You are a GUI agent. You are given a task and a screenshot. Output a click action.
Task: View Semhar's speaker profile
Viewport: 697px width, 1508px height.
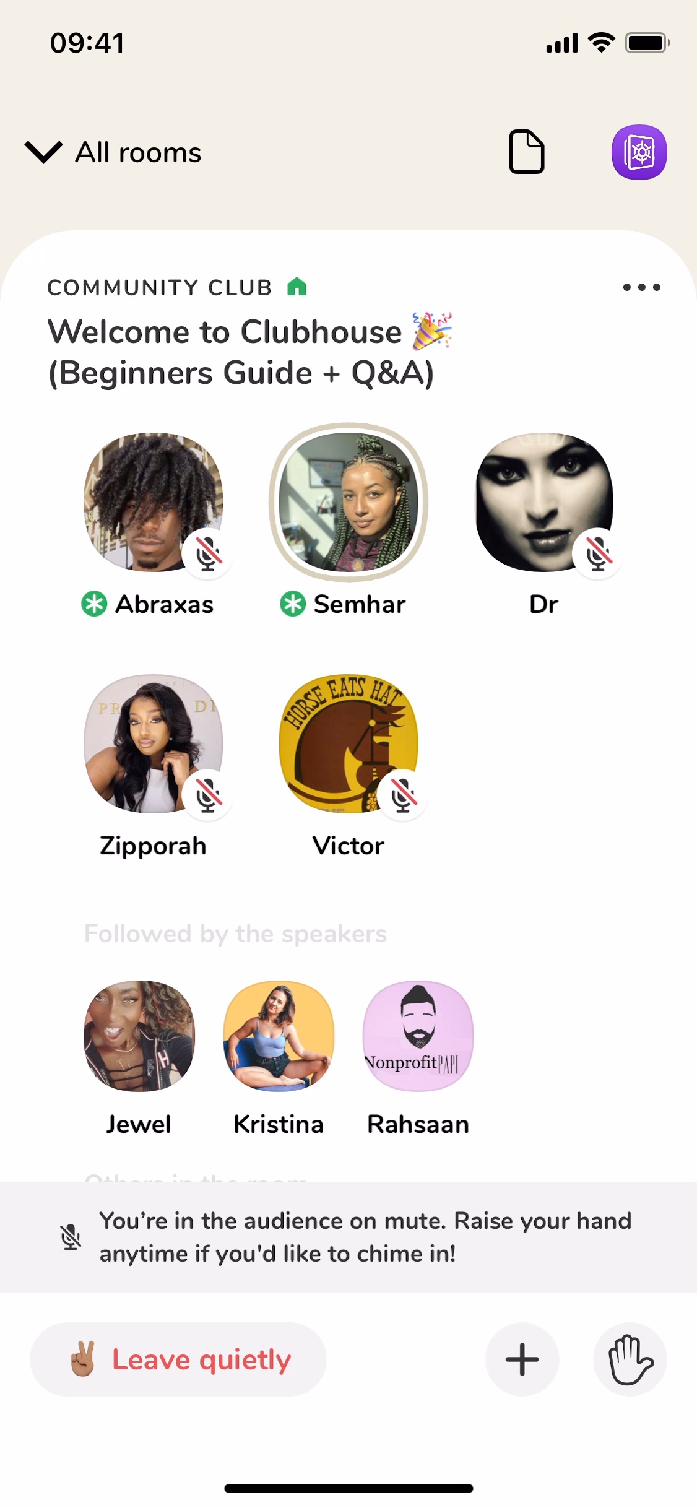click(x=348, y=502)
